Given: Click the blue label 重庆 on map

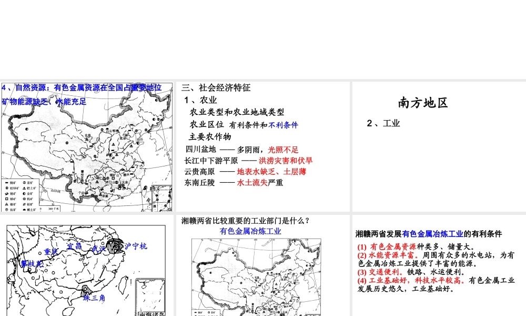Looking at the screenshot, I should 52,252.
